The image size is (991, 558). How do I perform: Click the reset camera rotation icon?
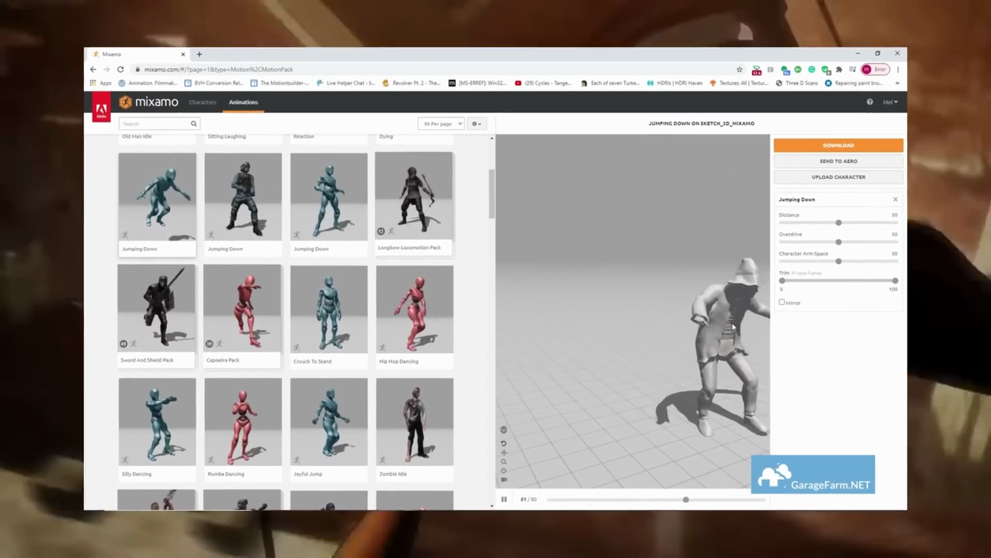pyautogui.click(x=503, y=443)
